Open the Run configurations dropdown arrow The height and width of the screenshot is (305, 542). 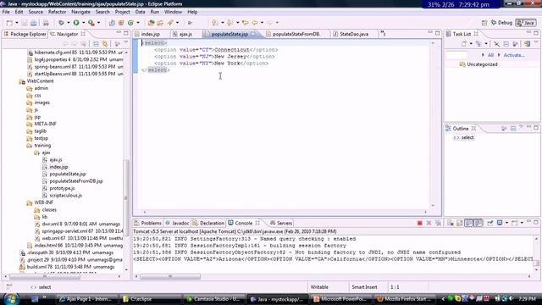click(83, 23)
